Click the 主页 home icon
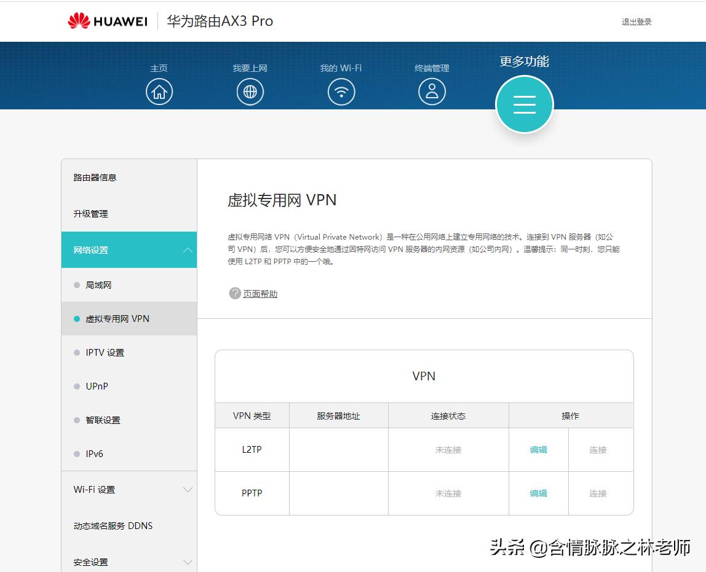Image resolution: width=706 pixels, height=572 pixels. [159, 91]
